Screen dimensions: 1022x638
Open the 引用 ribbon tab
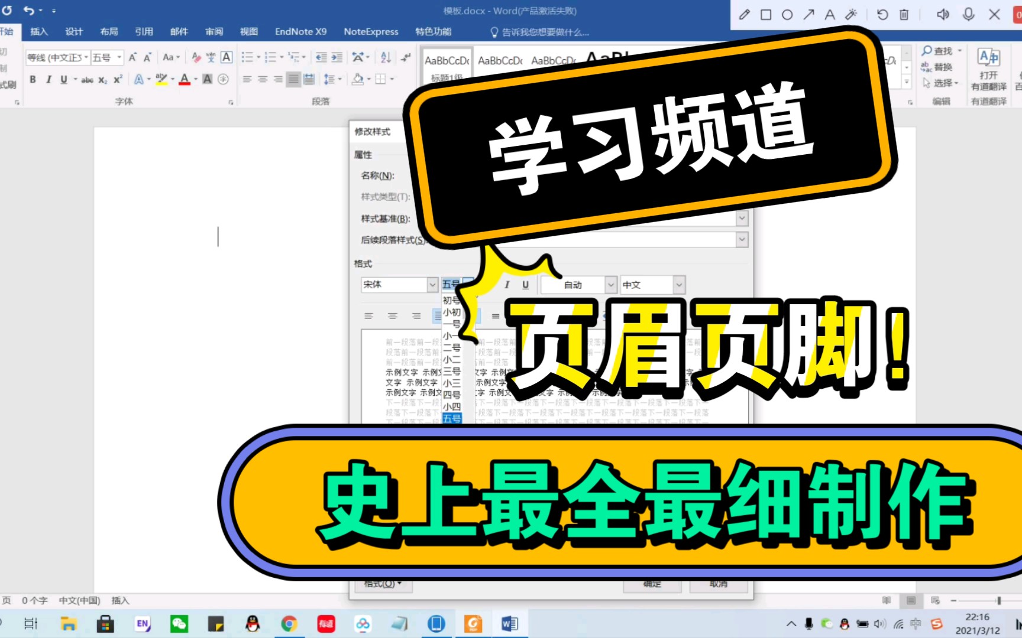(144, 32)
